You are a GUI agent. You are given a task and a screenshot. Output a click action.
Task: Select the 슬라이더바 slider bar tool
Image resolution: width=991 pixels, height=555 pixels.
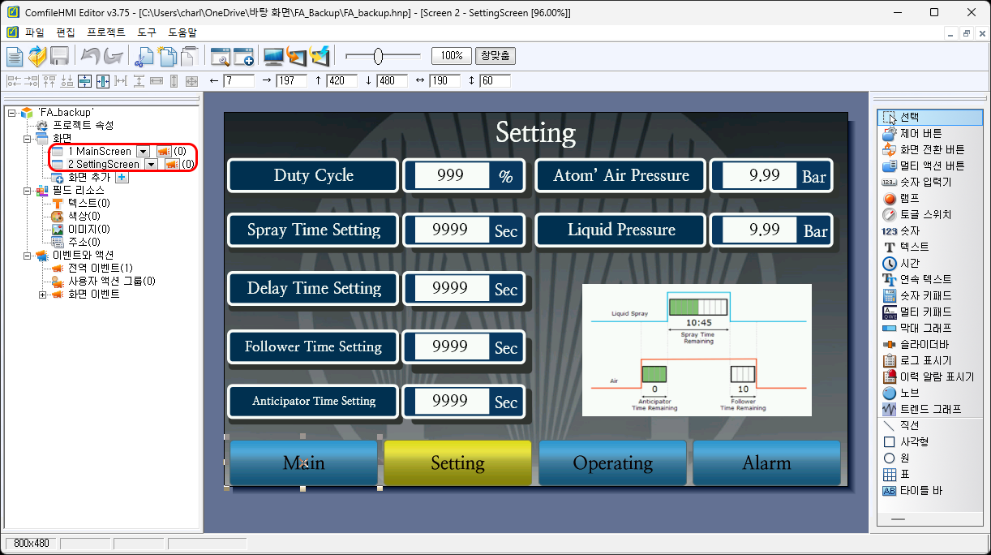click(x=929, y=344)
